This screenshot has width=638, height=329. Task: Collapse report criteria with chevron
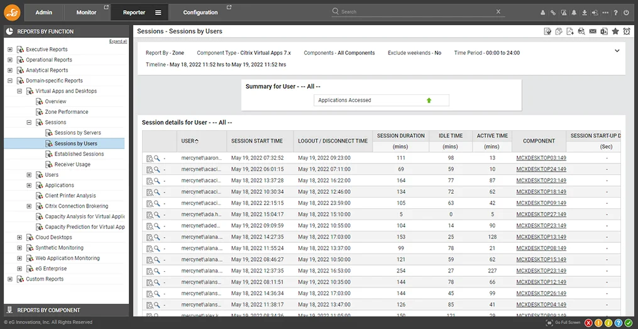point(617,51)
